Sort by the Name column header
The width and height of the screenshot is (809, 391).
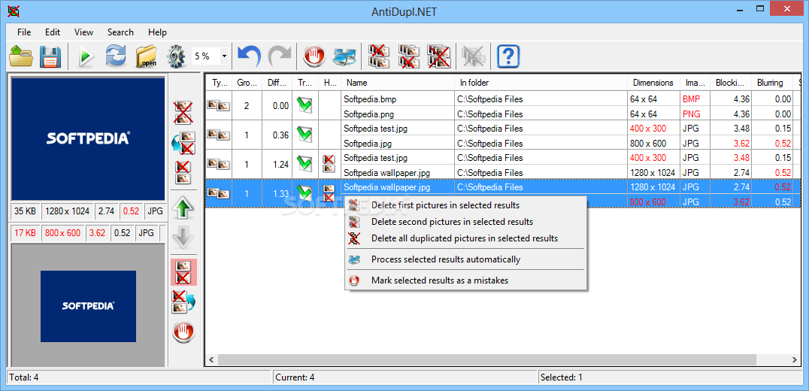398,83
